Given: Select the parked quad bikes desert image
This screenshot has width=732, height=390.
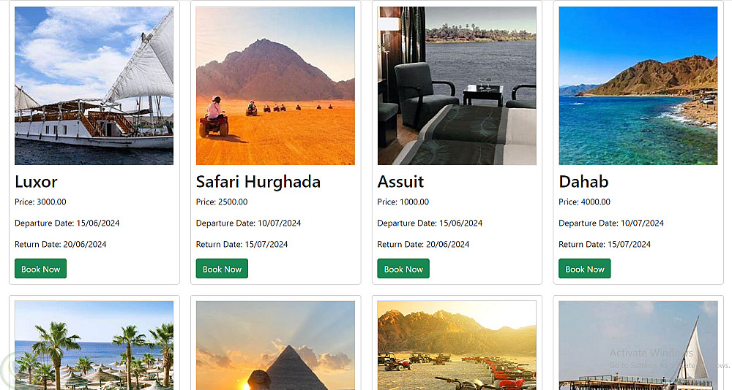Looking at the screenshot, I should click(457, 345).
